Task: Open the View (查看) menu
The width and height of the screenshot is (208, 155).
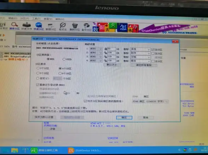Action: 48,19
